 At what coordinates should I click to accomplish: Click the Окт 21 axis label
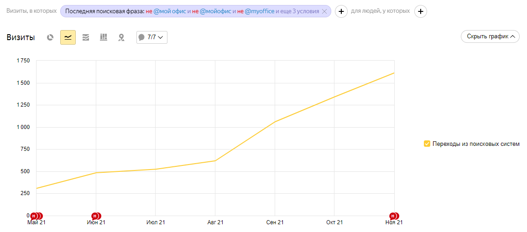[x=334, y=222]
